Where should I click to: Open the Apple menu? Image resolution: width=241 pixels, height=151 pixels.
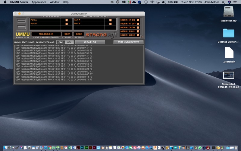tap(5, 2)
